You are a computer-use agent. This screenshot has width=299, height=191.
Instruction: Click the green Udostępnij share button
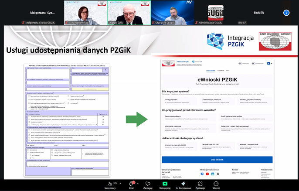point(165,184)
